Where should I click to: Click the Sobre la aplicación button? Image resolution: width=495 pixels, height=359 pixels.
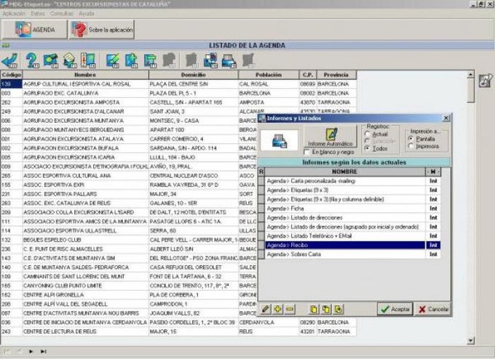tap(102, 30)
